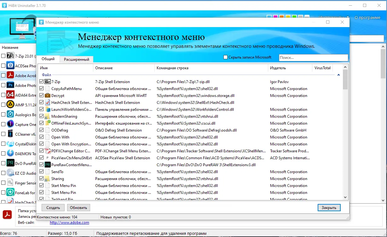Uncheck the 7-Zip context menu entry checkbox
This screenshot has height=237, width=387.
pos(42,82)
